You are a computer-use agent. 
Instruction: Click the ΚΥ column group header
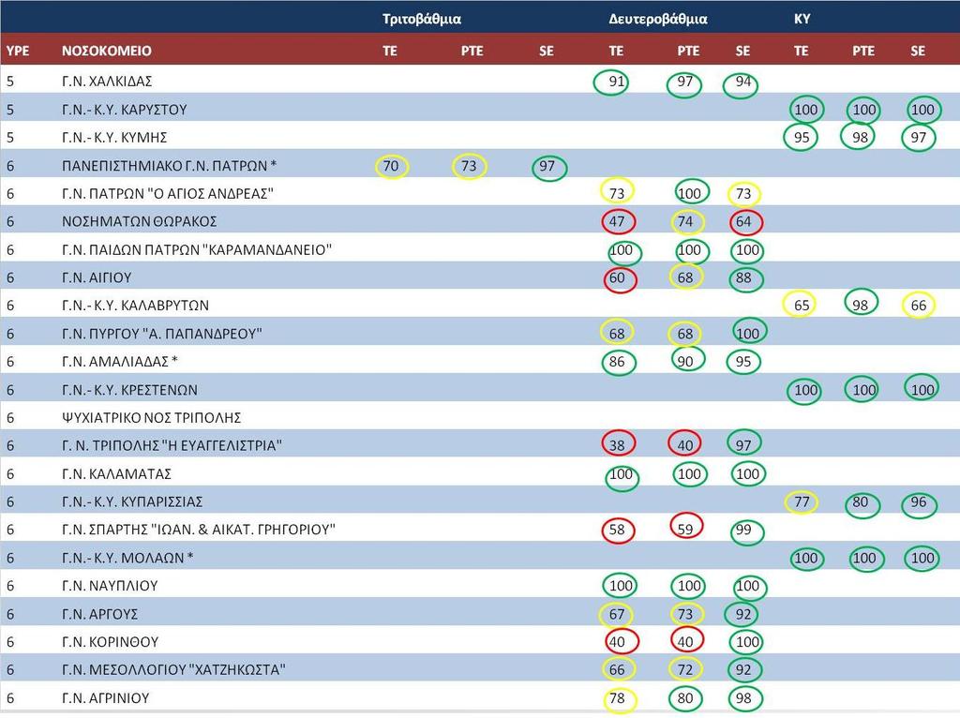[x=802, y=19]
